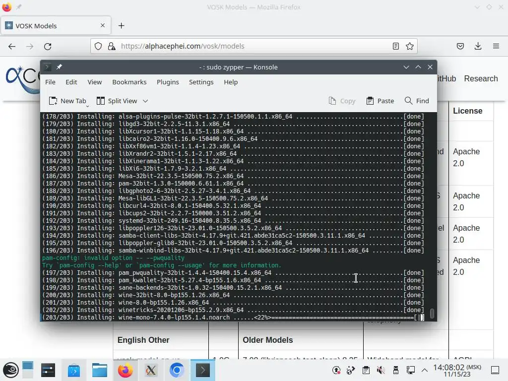508x381 pixels.
Task: Open the Pocket save icon in Firefox
Action: (x=460, y=46)
